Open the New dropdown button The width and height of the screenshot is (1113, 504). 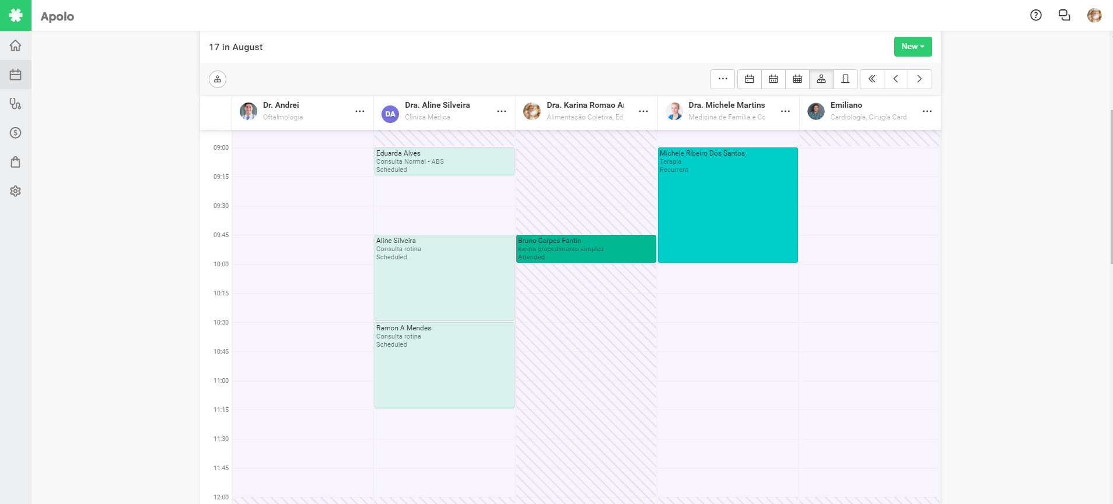913,47
